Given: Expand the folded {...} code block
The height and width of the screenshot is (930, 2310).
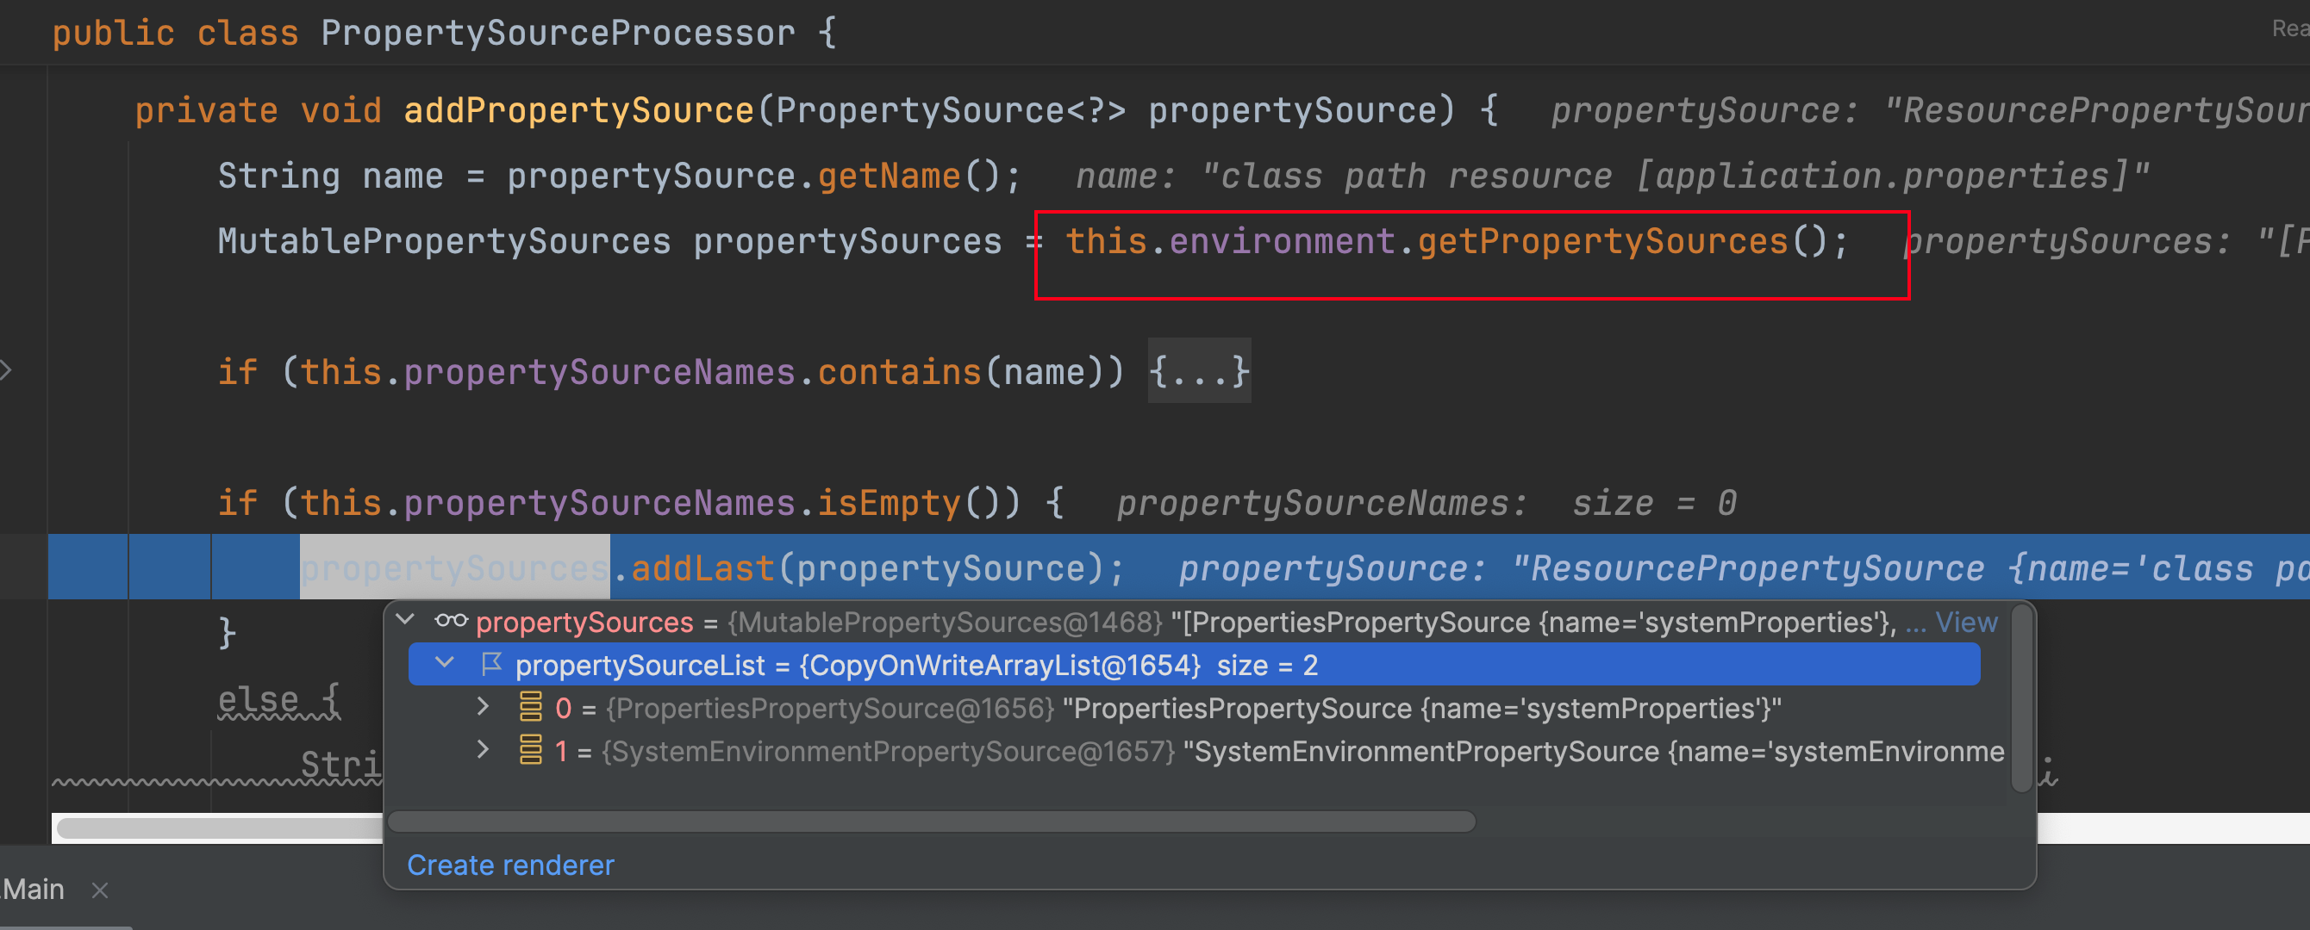Looking at the screenshot, I should [1199, 371].
